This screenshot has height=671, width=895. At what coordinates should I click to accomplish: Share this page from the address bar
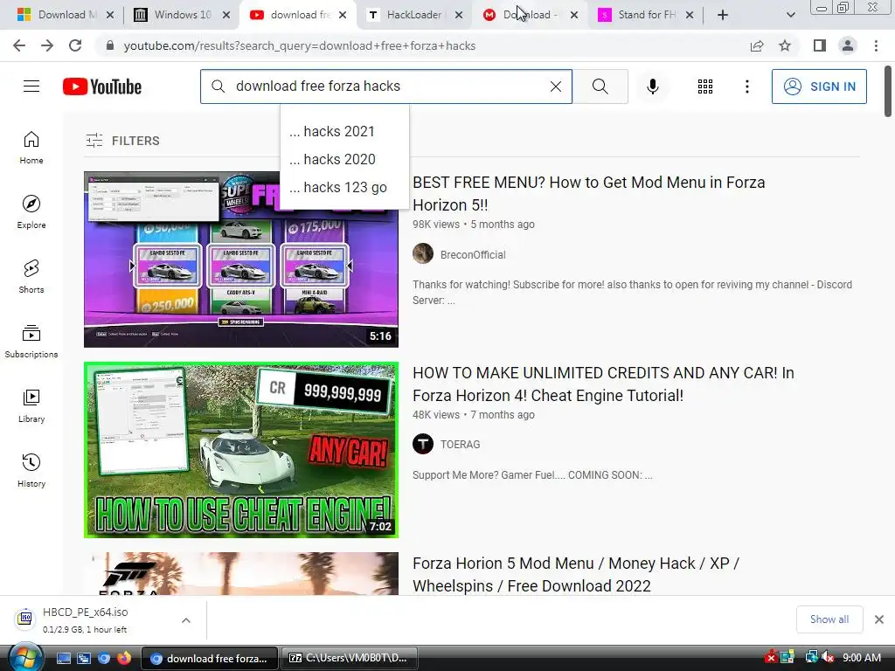click(x=757, y=45)
